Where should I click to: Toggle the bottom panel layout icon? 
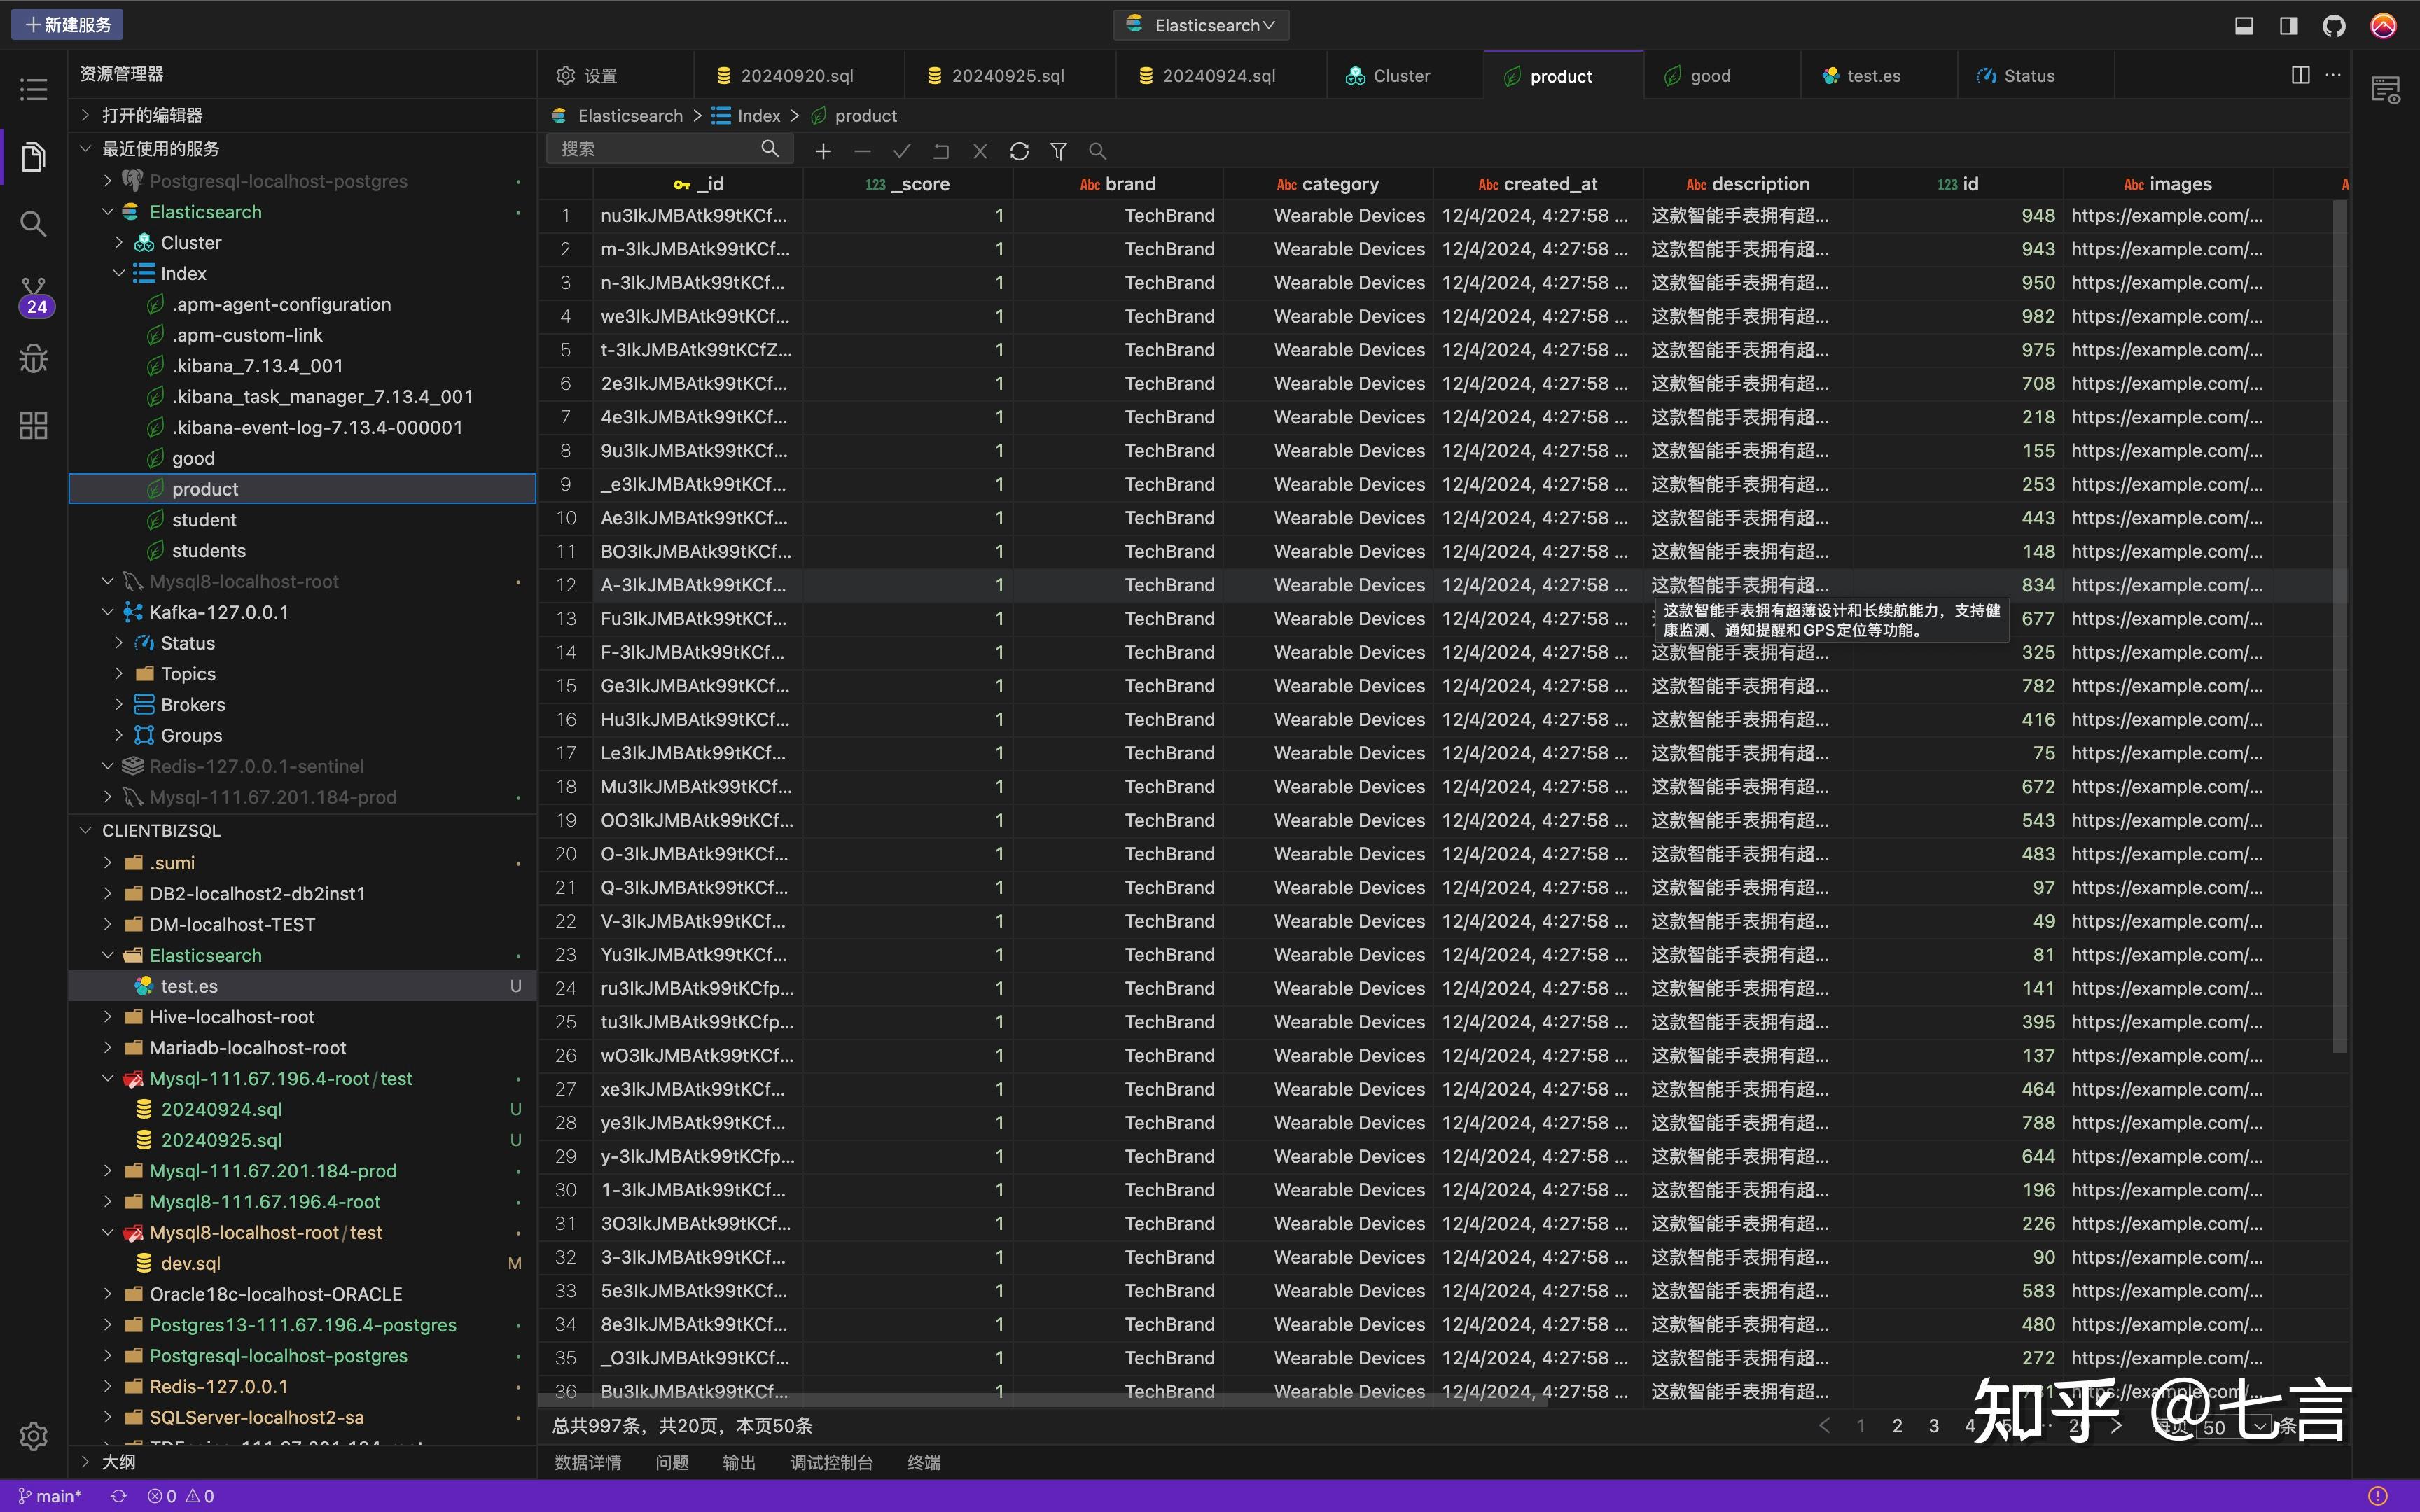[2244, 25]
